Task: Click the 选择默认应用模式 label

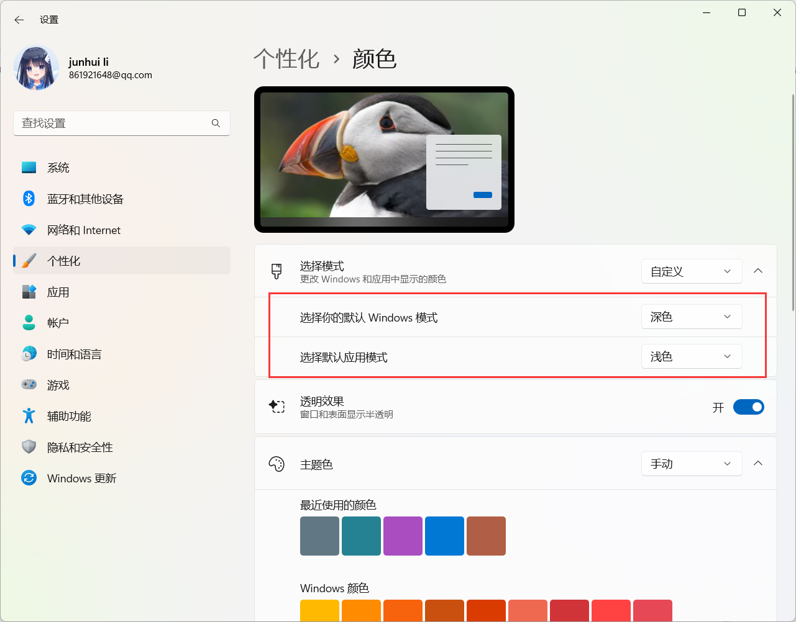Action: pos(344,358)
